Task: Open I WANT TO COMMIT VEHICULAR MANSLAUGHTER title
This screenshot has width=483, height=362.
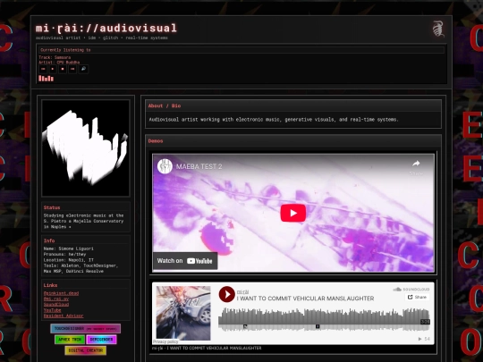Action: (305, 299)
